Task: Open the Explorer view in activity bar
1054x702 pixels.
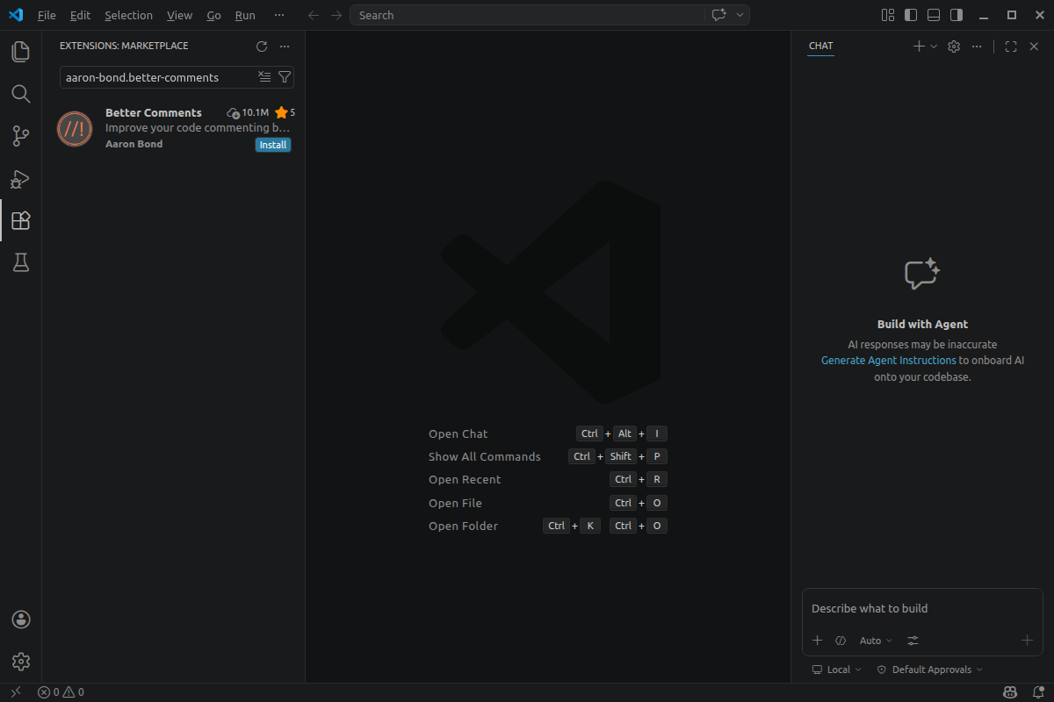Action: (x=20, y=52)
